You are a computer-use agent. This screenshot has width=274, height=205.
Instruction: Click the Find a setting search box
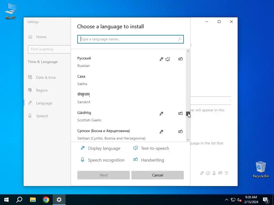click(x=49, y=49)
